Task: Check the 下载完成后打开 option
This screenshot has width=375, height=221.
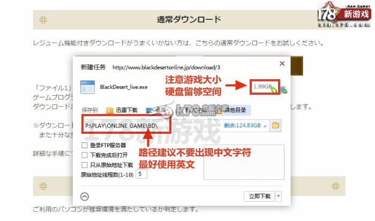Action: [84, 155]
